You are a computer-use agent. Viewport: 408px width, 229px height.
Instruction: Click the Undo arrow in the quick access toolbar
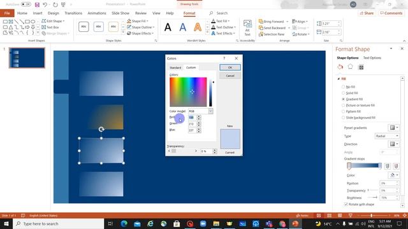[45, 4]
